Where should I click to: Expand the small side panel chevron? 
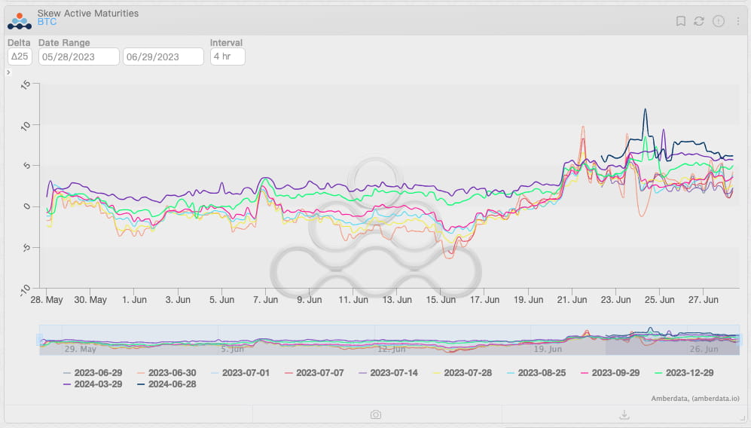click(x=8, y=72)
